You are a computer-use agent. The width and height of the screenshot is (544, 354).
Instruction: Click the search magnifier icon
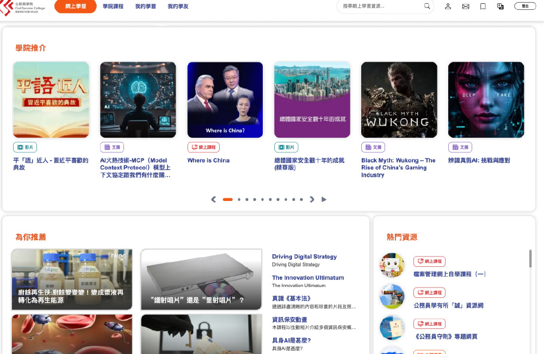(427, 6)
